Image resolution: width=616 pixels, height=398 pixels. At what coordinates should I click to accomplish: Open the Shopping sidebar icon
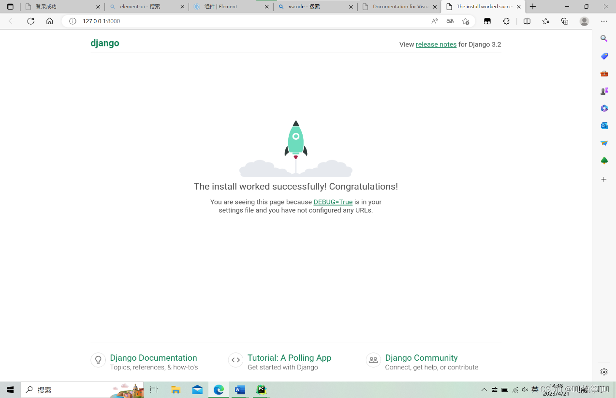604,56
